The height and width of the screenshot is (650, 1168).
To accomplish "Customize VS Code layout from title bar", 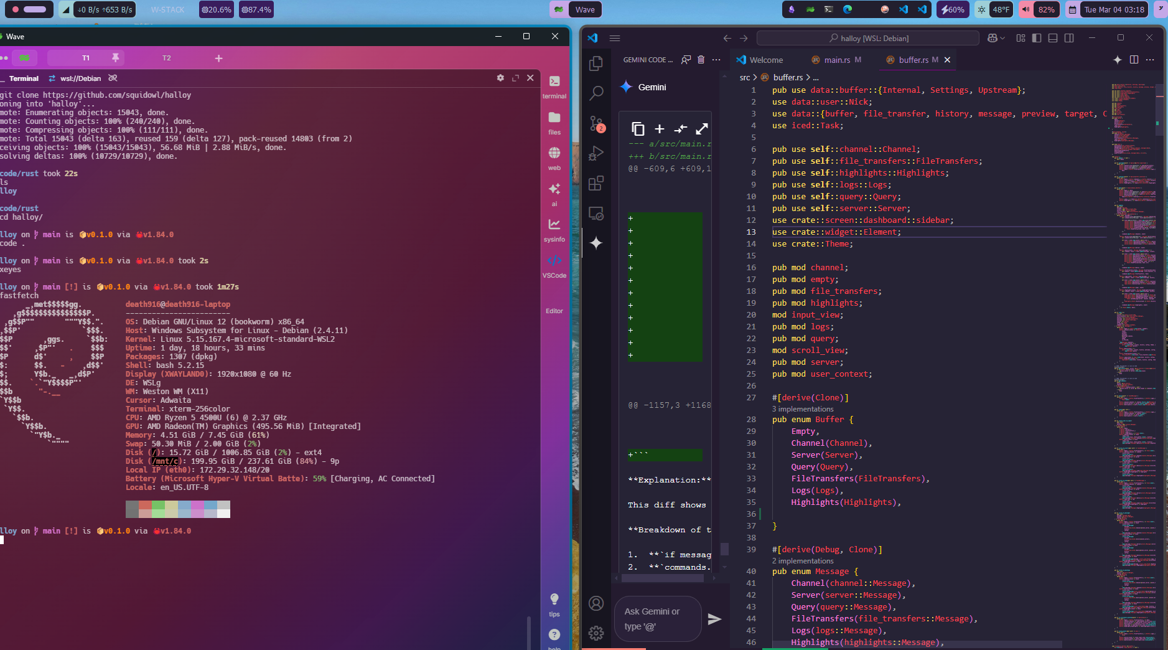I will 1021,38.
